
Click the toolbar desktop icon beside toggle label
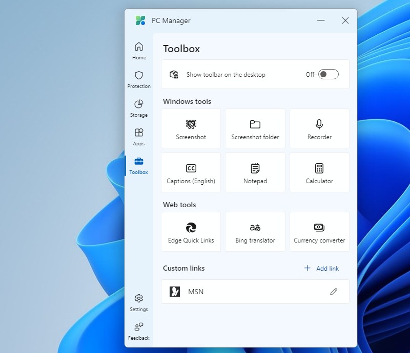(174, 74)
